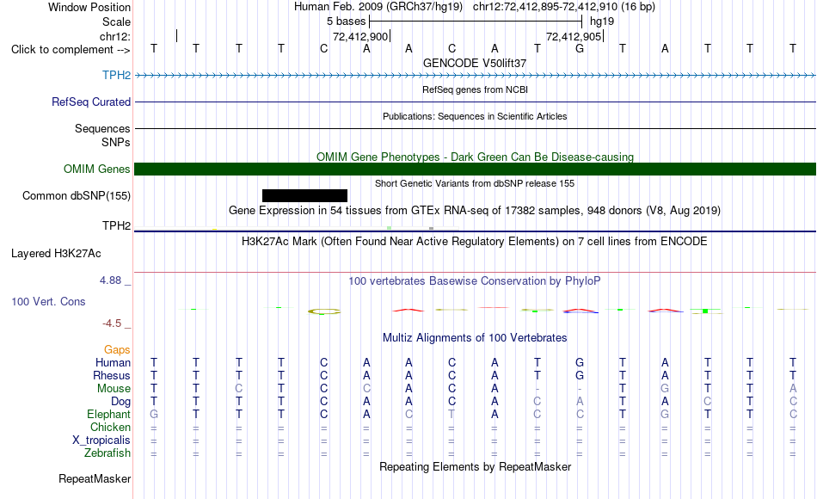Click the olive ring-shaped PhyloP conservation mark
The image size is (817, 499).
click(x=323, y=311)
